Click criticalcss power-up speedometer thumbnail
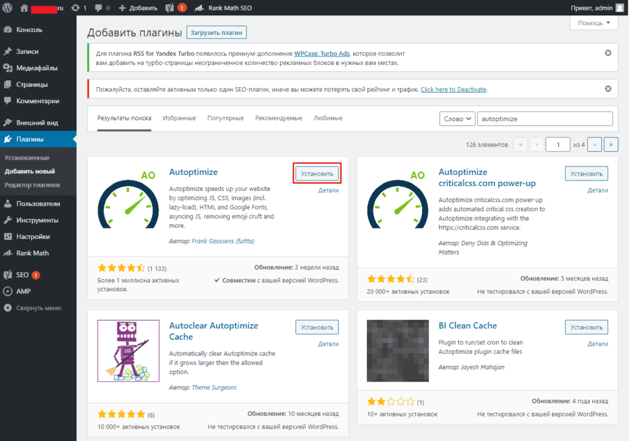629x441 pixels. coord(397,199)
